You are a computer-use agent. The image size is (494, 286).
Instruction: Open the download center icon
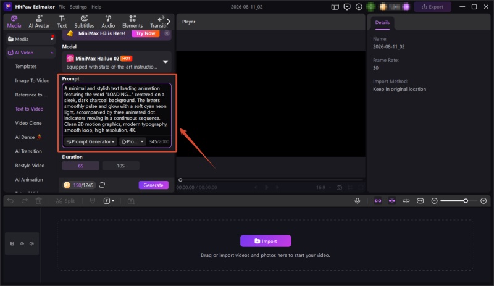click(x=359, y=7)
